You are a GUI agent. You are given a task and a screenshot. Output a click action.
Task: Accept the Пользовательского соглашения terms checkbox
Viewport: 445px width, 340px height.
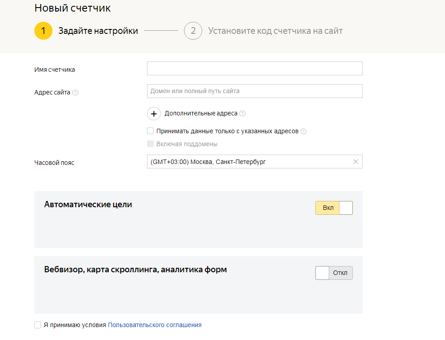point(37,325)
